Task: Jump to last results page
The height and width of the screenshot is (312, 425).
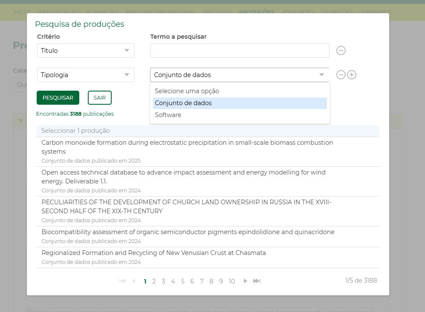Action: [x=257, y=281]
